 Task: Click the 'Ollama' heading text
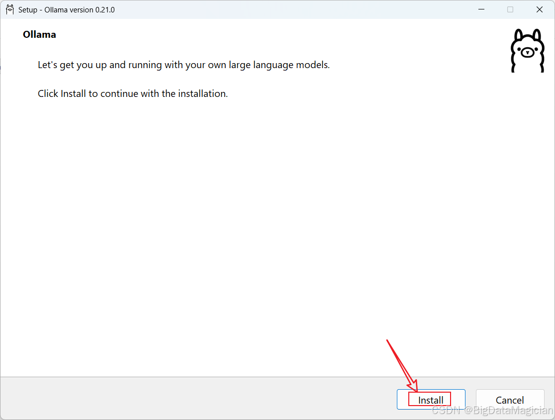coord(39,34)
